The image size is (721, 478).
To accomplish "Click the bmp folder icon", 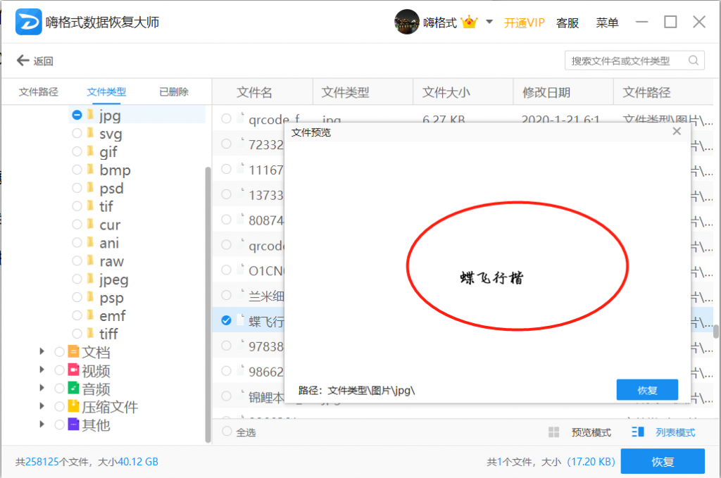I will (91, 169).
